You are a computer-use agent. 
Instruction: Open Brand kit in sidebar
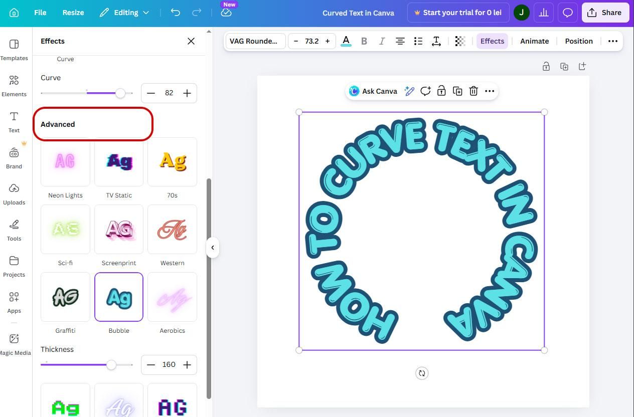(x=14, y=158)
